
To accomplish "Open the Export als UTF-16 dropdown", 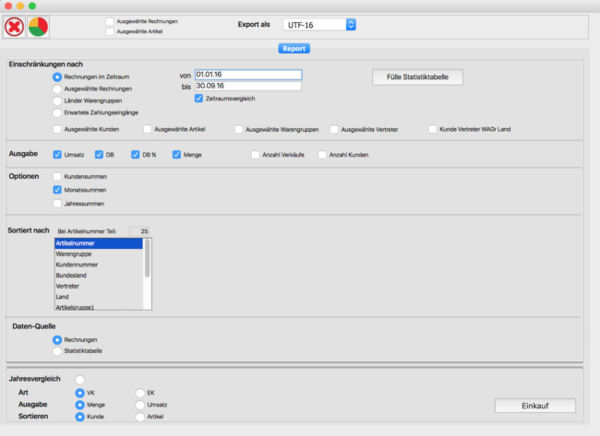I will (x=319, y=25).
